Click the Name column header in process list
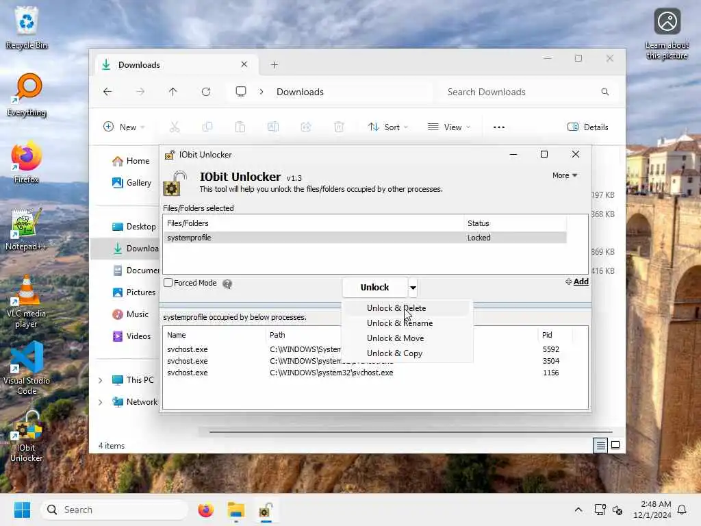The width and height of the screenshot is (701, 526). (214, 335)
